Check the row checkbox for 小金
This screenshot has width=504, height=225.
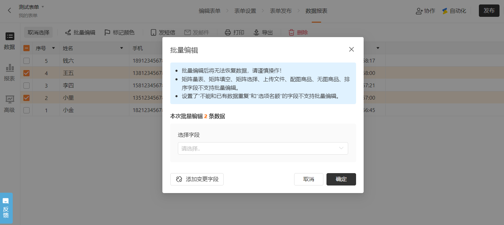click(x=26, y=110)
